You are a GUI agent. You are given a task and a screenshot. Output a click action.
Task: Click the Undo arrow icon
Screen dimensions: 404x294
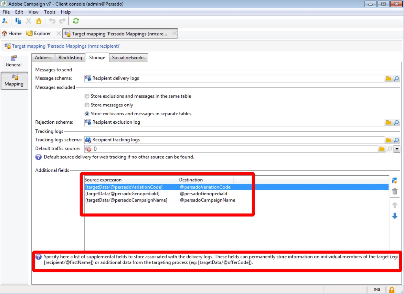coord(52,21)
